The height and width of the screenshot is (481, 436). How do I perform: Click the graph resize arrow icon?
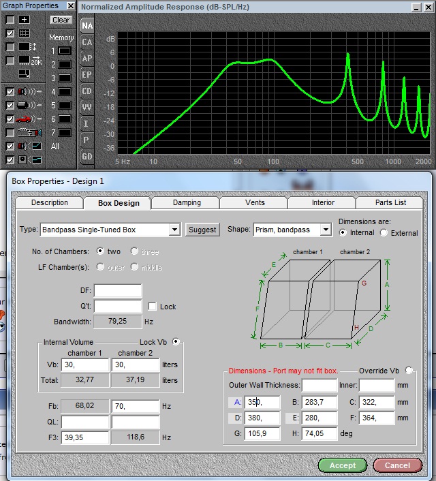(x=25, y=74)
